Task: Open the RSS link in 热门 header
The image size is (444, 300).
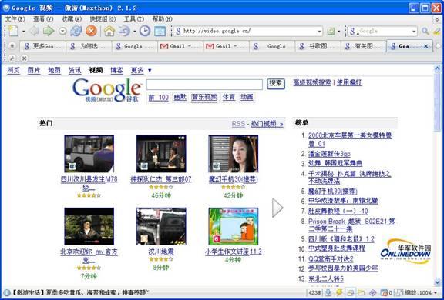Action: tap(238, 124)
